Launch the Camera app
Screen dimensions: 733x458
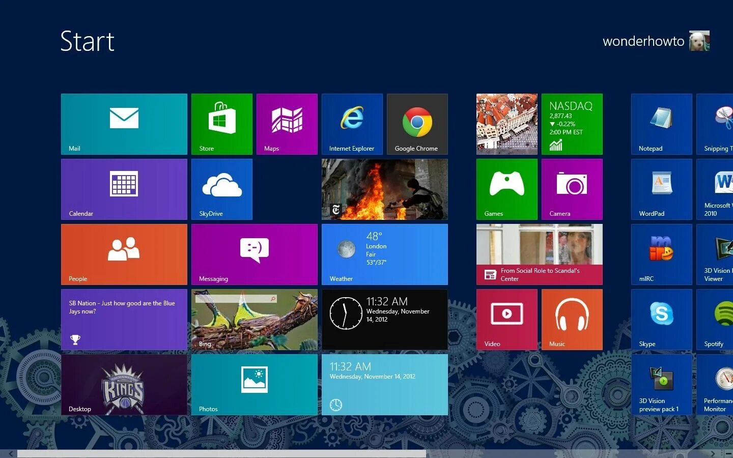click(572, 189)
